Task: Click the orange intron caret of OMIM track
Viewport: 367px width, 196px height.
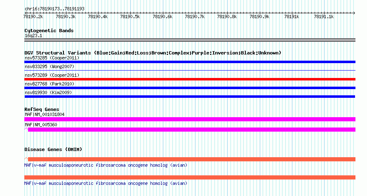Action: [x=26, y=158]
